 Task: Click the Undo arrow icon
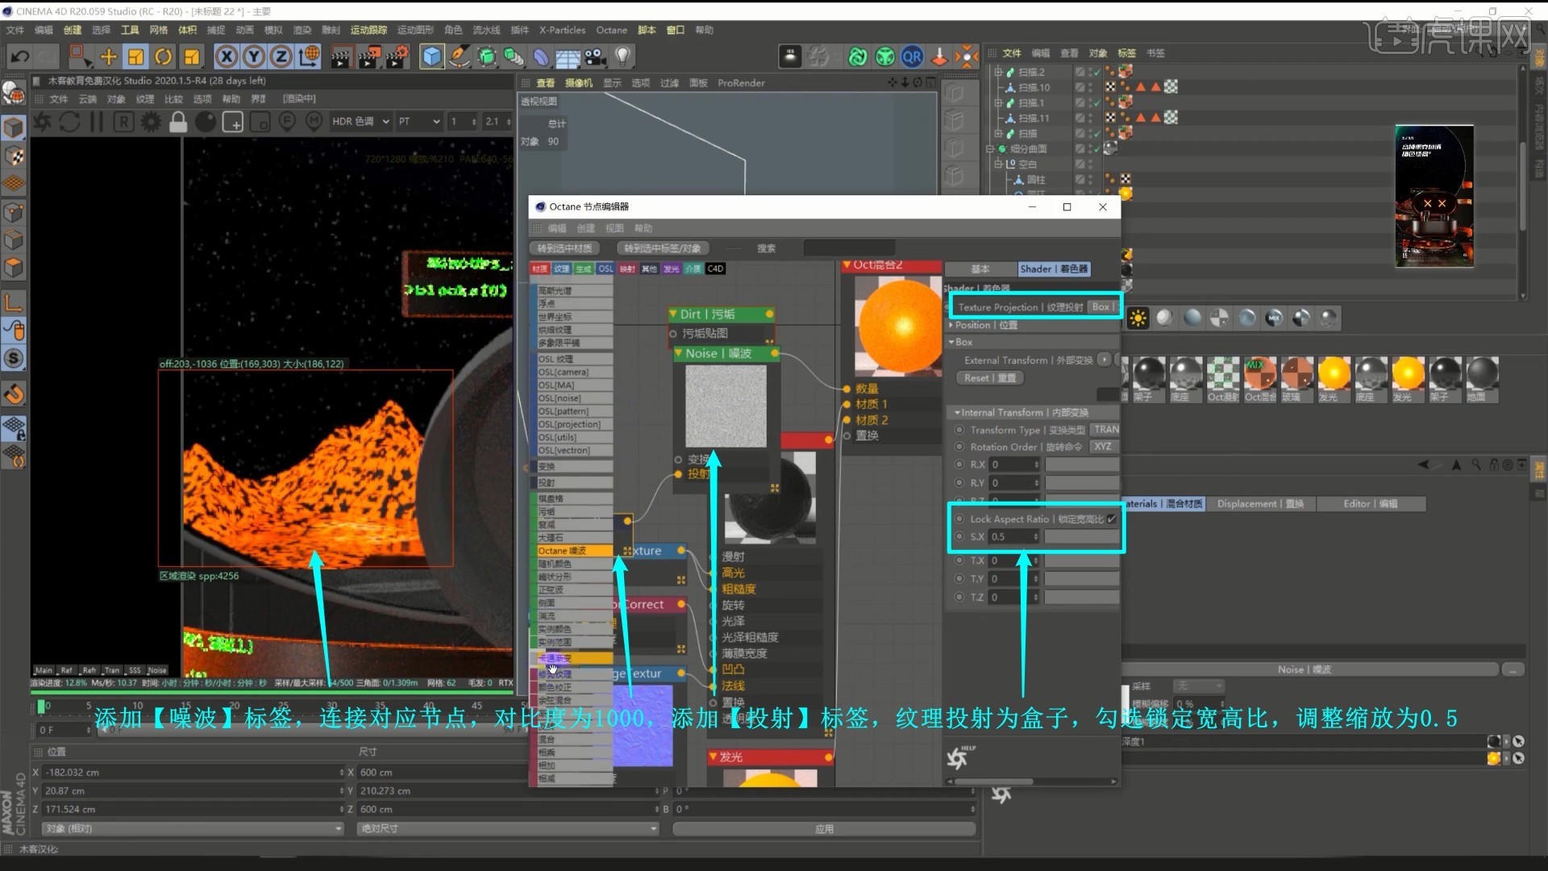click(x=19, y=56)
